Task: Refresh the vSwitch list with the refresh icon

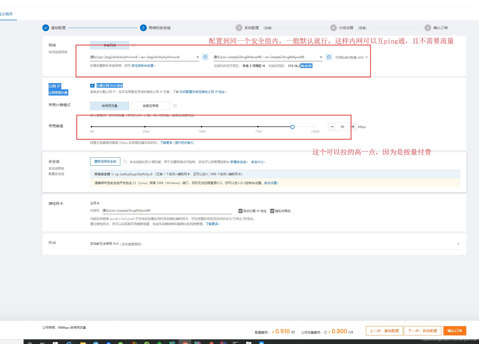Action: point(329,57)
